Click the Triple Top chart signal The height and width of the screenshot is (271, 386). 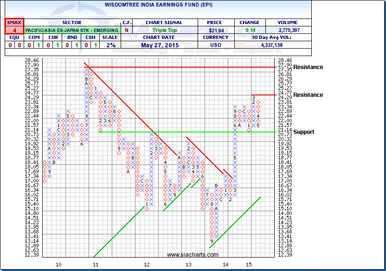click(x=164, y=30)
